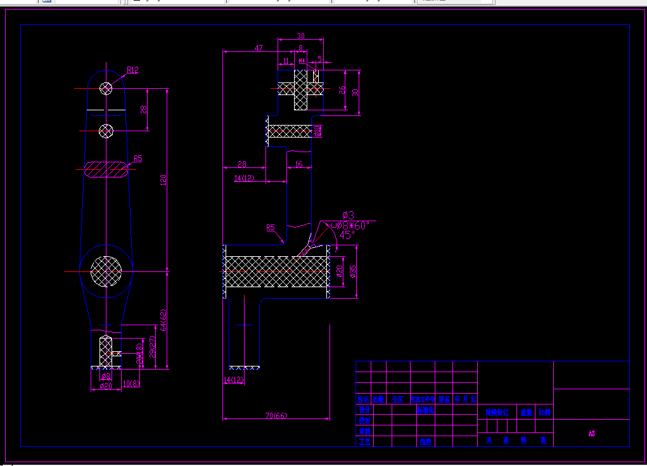The width and height of the screenshot is (647, 466).
Task: Select the 分区 title block text
Action: coord(398,399)
